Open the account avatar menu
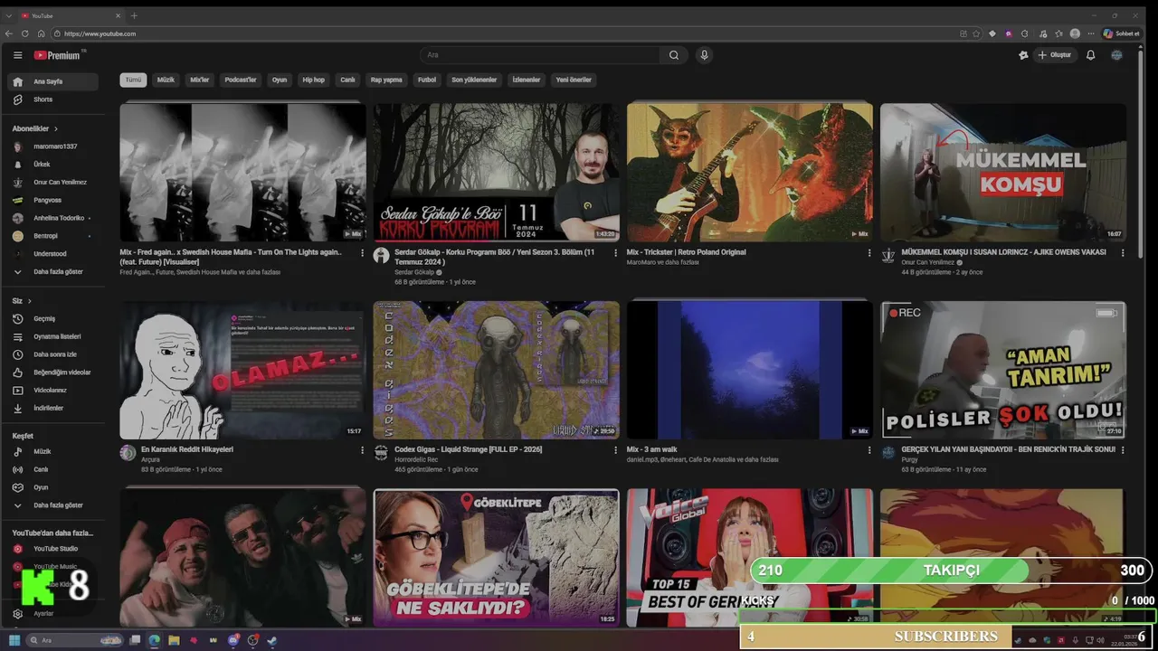 click(1116, 55)
